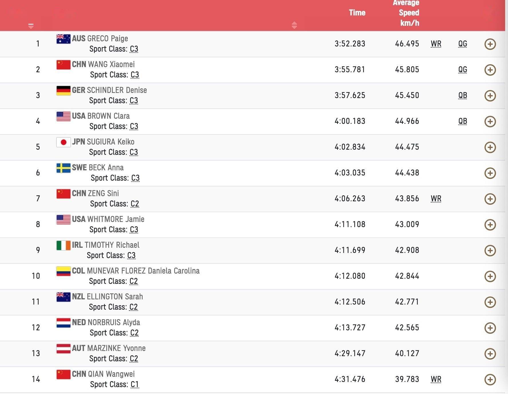Expand details for WANG Xiaomei row
Viewport: 508px width, 394px height.
(490, 70)
